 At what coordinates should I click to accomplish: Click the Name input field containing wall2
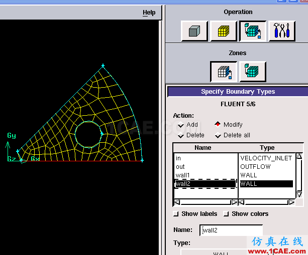click(x=231, y=230)
